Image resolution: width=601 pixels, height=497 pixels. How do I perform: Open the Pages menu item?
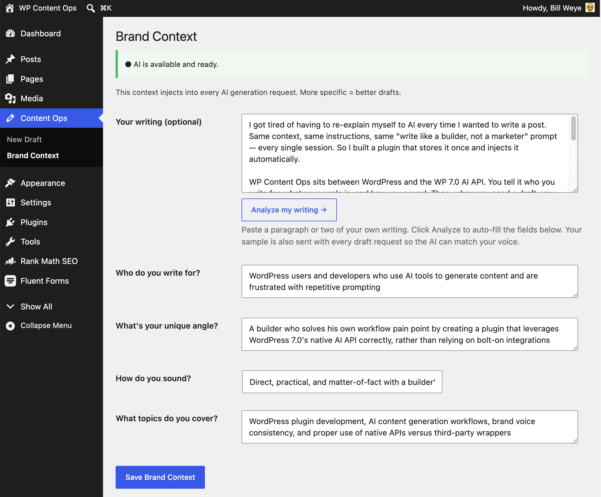52,79
